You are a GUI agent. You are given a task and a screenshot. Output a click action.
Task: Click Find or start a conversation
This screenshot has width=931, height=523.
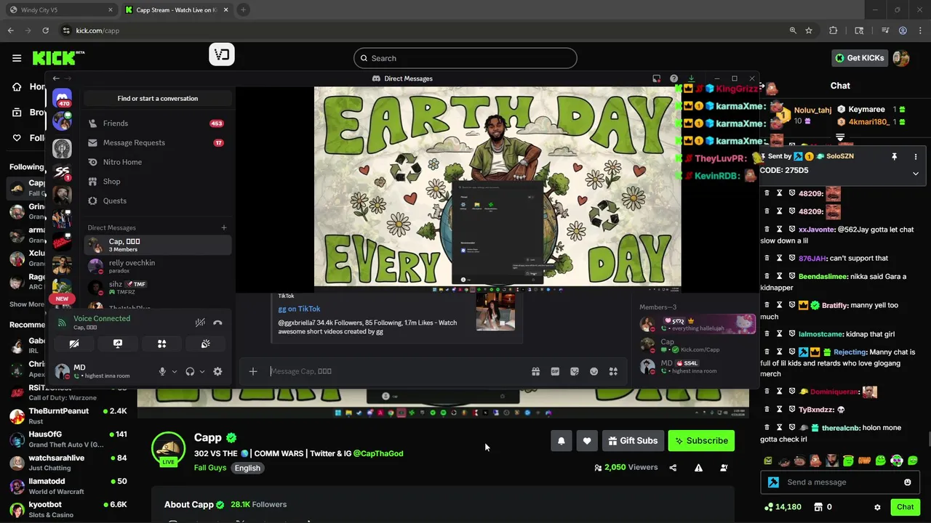[x=158, y=98]
